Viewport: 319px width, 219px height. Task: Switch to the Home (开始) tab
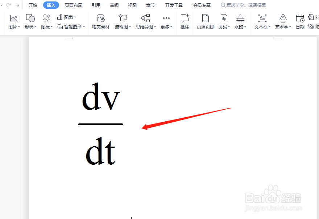[33, 5]
